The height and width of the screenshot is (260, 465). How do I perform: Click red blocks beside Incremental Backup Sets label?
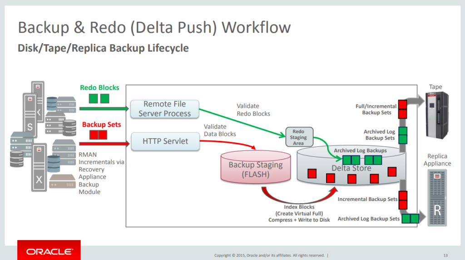[x=403, y=199]
